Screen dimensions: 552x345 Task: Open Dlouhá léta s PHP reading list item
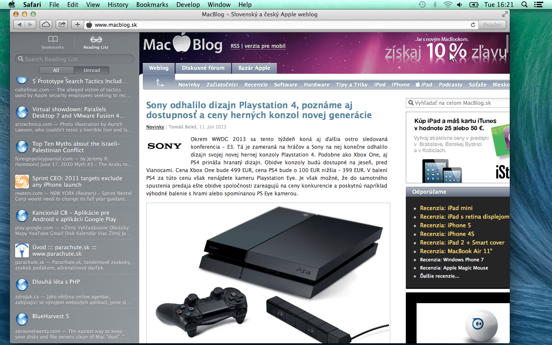(74, 292)
